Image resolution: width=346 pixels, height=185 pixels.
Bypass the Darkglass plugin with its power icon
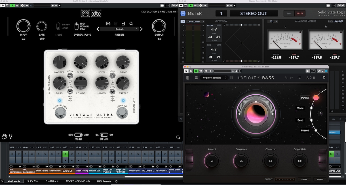point(3,5)
